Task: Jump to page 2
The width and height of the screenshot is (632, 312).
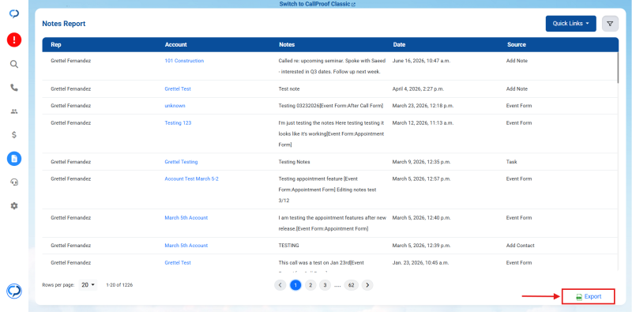Action: click(310, 285)
